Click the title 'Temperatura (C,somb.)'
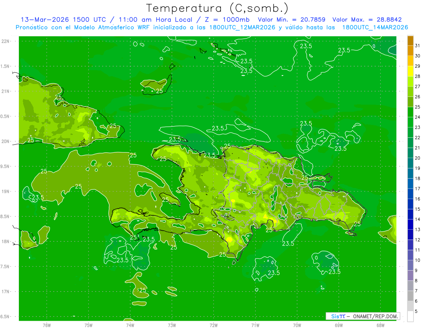Image resolution: width=427 pixels, height=330 pixels. pos(217,8)
